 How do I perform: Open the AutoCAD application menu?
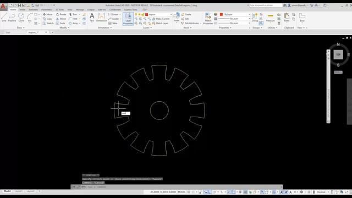point(3,6)
